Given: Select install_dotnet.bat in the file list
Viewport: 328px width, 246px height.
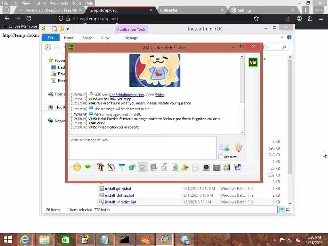Looking at the screenshot, I should click(x=120, y=195).
